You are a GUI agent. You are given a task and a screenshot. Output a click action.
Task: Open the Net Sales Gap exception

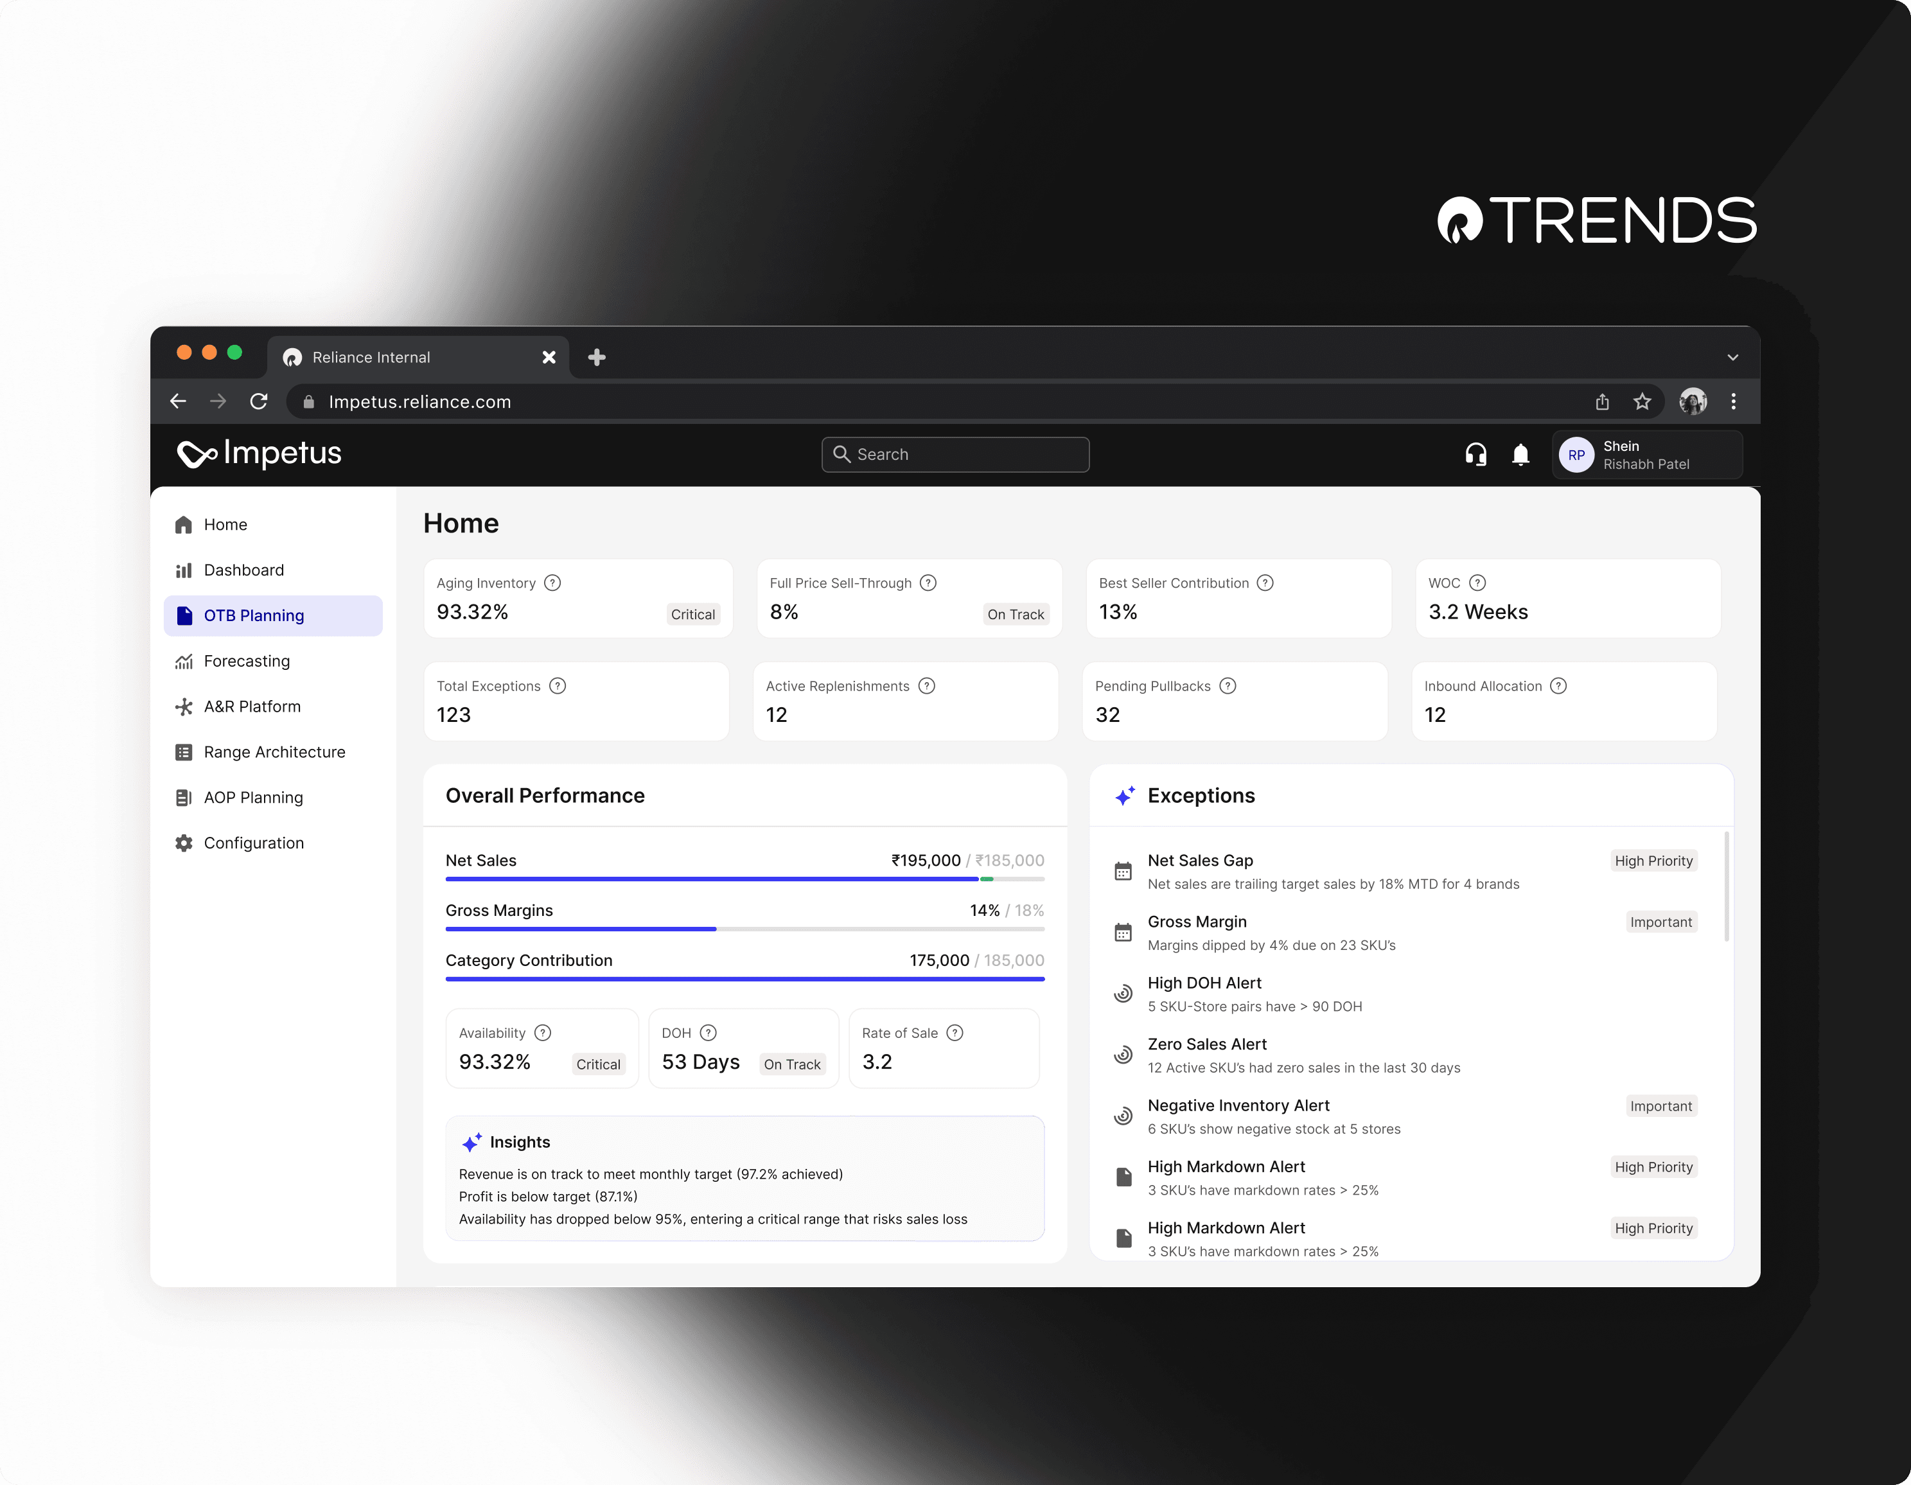pos(1200,860)
